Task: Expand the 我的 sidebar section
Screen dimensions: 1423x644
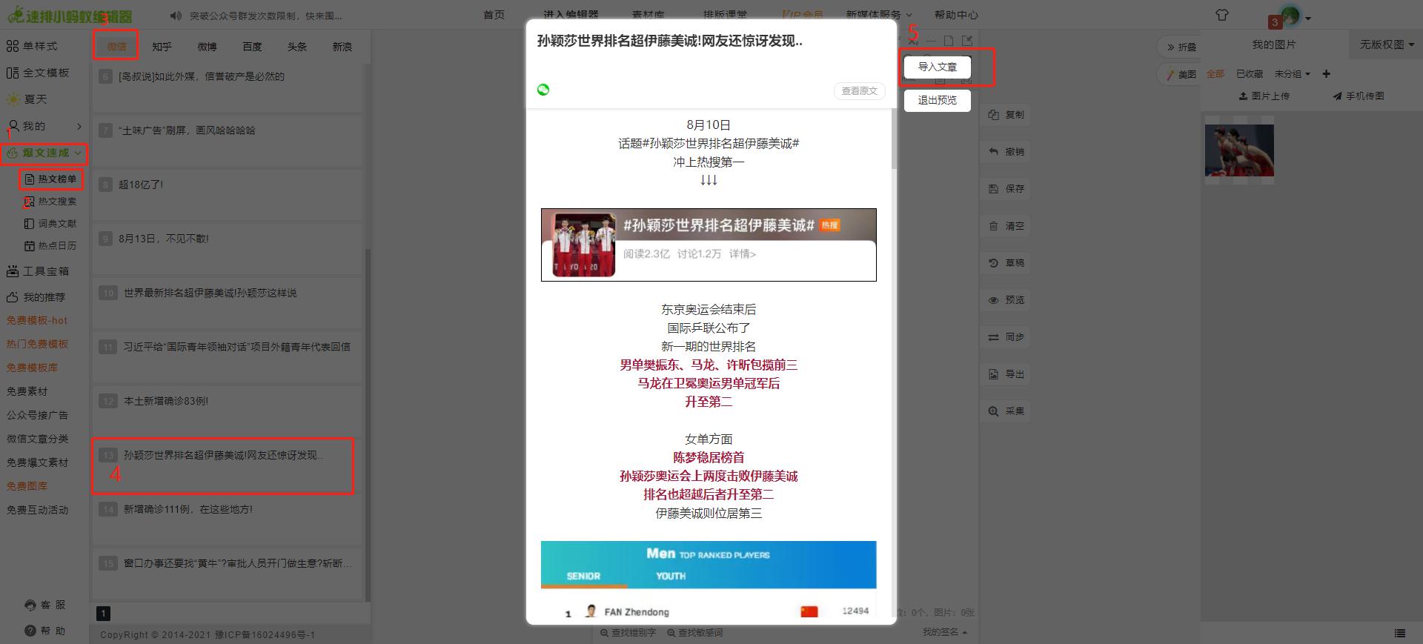Action: [44, 126]
